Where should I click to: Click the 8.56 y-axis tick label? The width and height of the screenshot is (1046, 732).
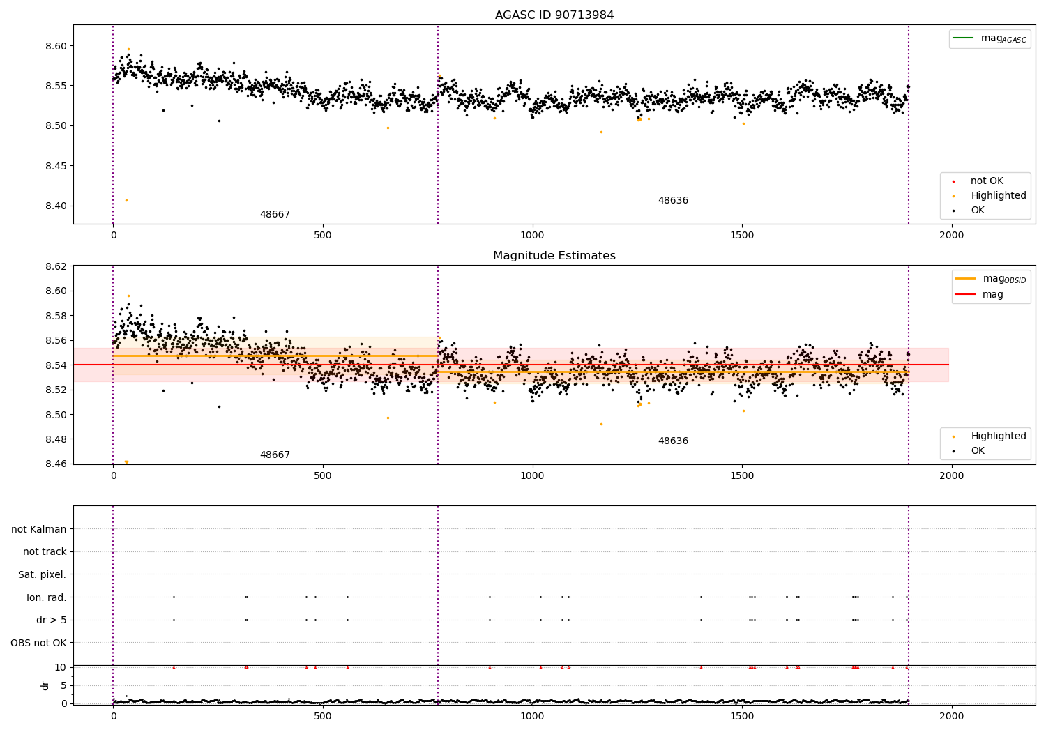click(55, 340)
